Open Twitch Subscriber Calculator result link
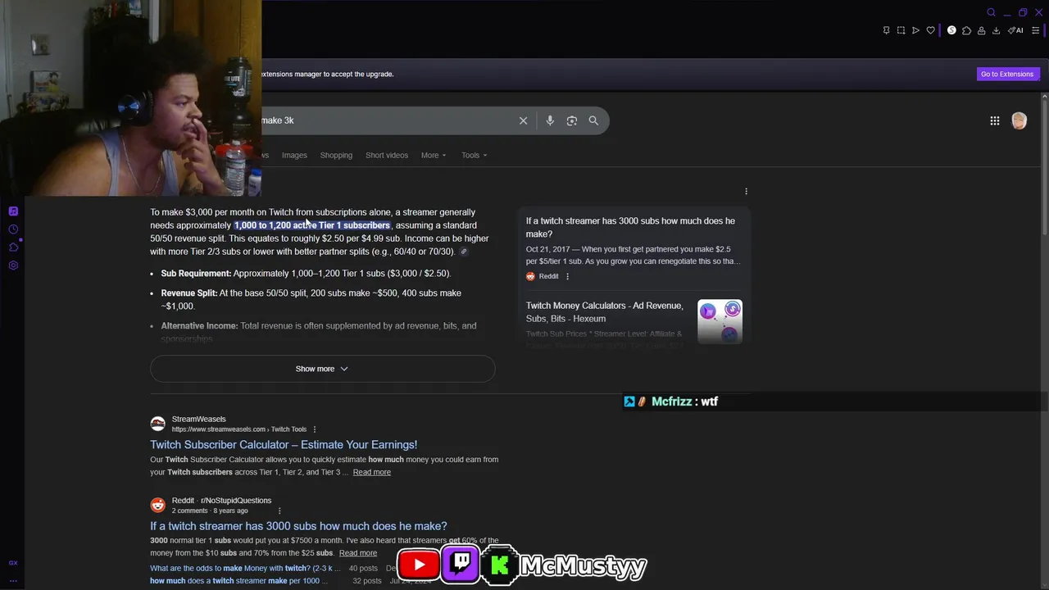This screenshot has height=590, width=1049. 284,444
